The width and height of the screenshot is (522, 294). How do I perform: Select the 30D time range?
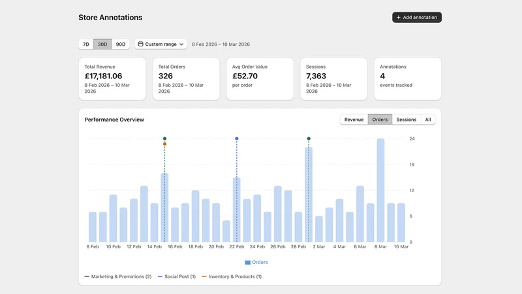coord(102,44)
